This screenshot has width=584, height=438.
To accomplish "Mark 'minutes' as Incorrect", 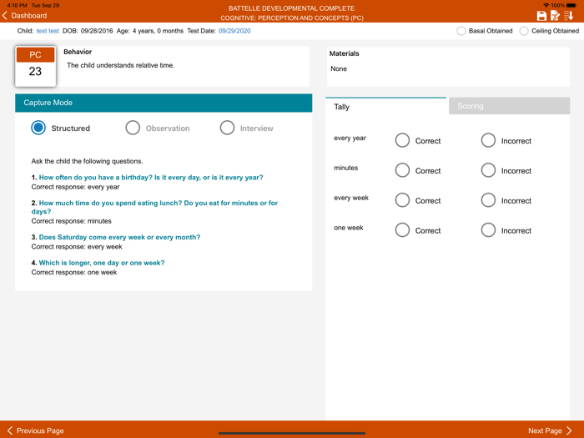I will tap(488, 170).
